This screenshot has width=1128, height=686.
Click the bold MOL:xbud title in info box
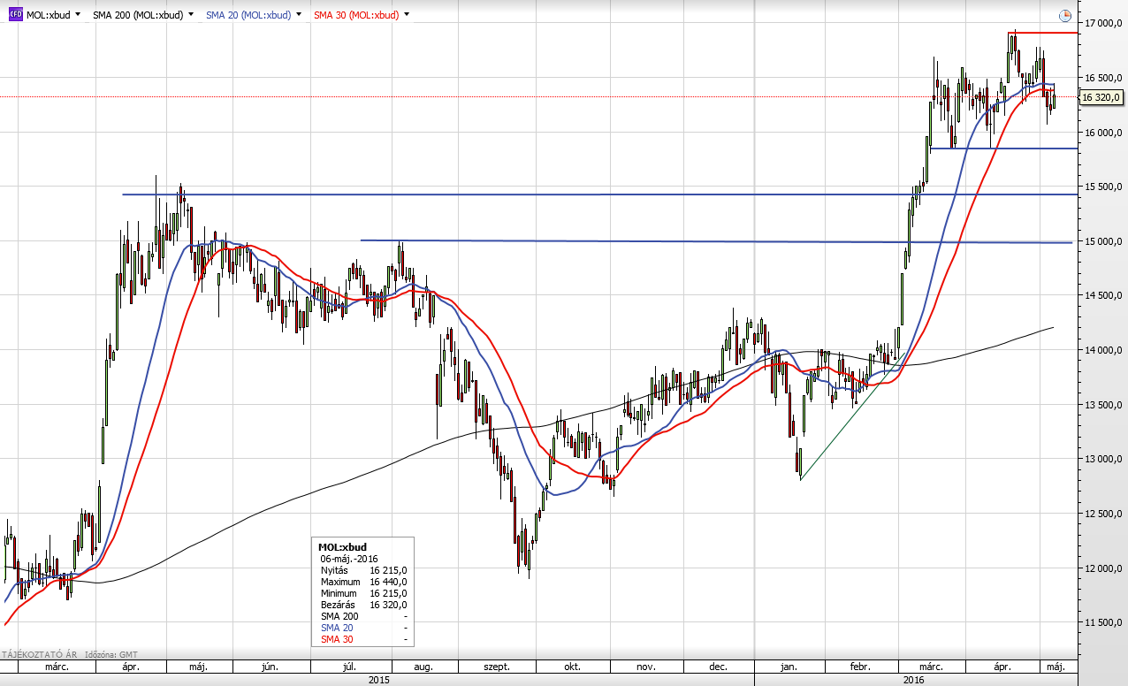click(x=341, y=547)
